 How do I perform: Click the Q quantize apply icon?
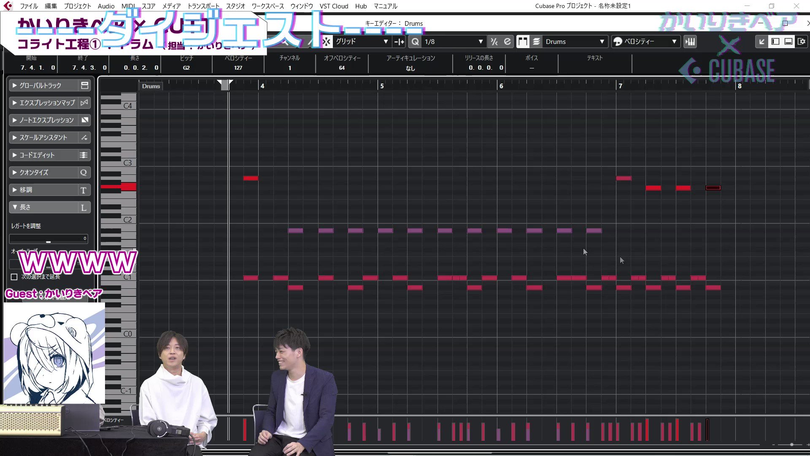pos(416,41)
